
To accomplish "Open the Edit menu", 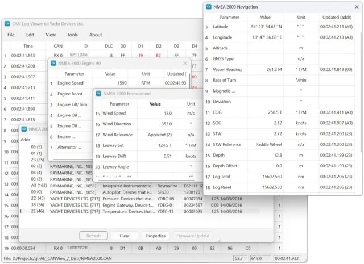I will coord(30,35).
